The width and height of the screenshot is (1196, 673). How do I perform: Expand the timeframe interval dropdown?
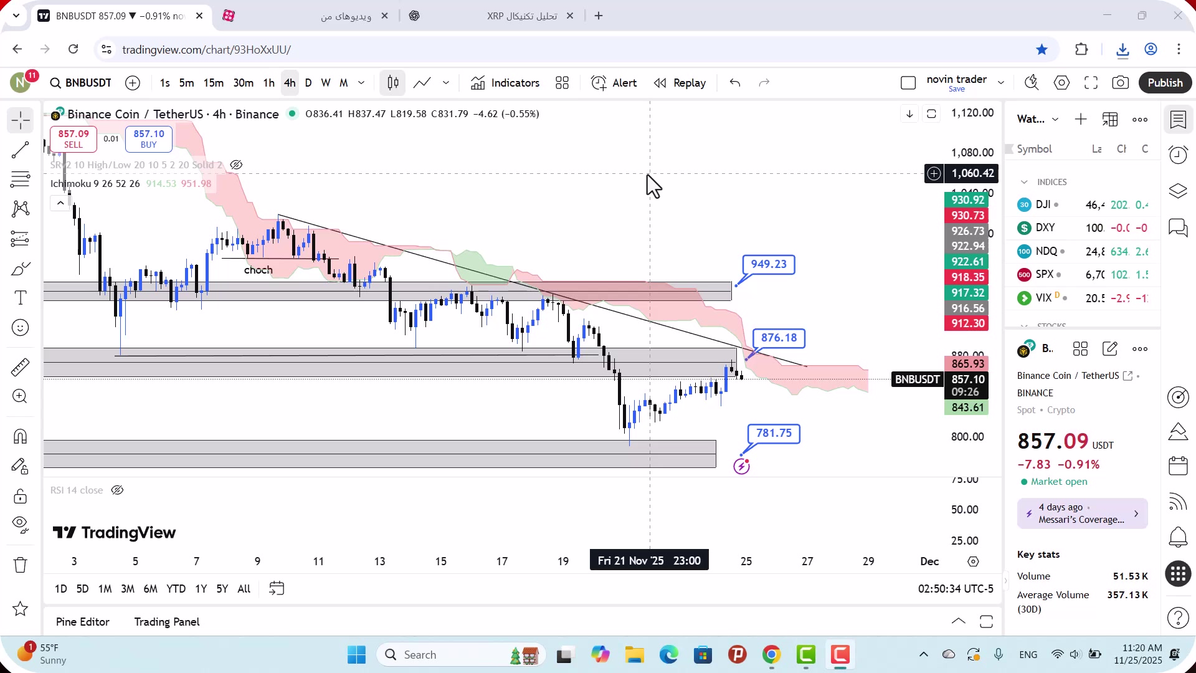[361, 83]
